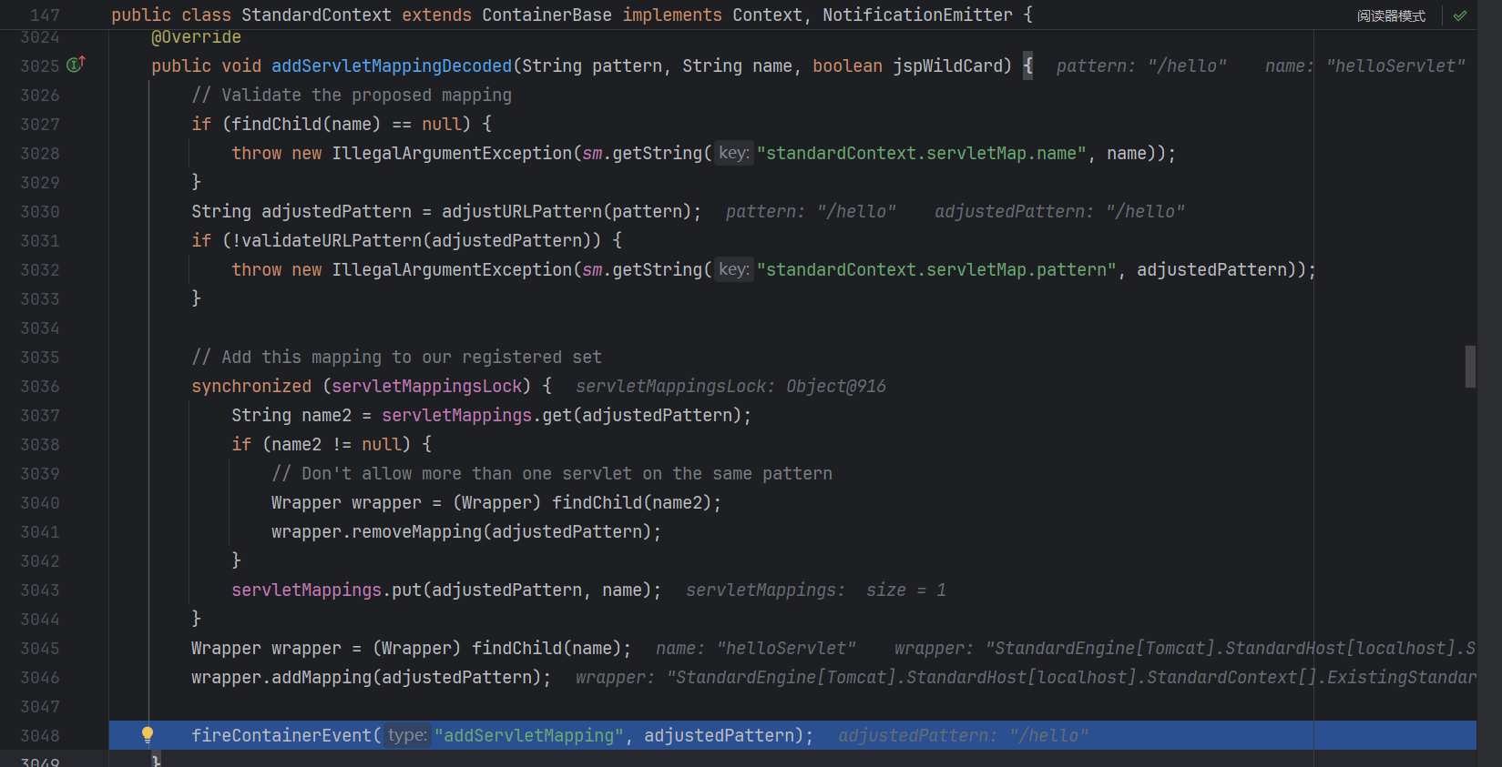Screen dimensions: 1502x767
Task: Toggle reader mode via the 阅读器模式 label
Action: [x=1390, y=15]
